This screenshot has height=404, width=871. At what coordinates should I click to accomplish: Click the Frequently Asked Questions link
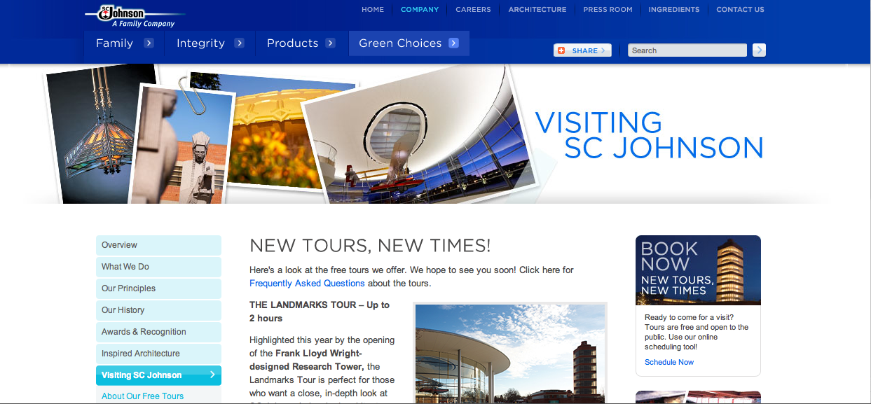[307, 284]
